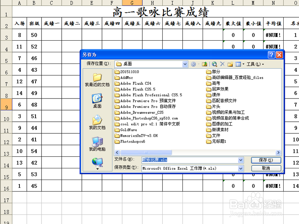Click the Back navigation arrow icon
Viewport: 299px width, 224px height.
tap(193, 64)
